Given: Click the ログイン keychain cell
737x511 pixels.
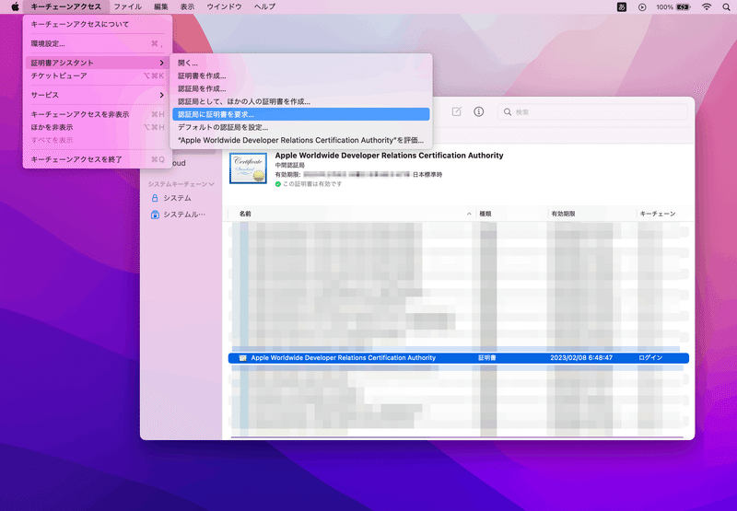Looking at the screenshot, I should pos(650,358).
